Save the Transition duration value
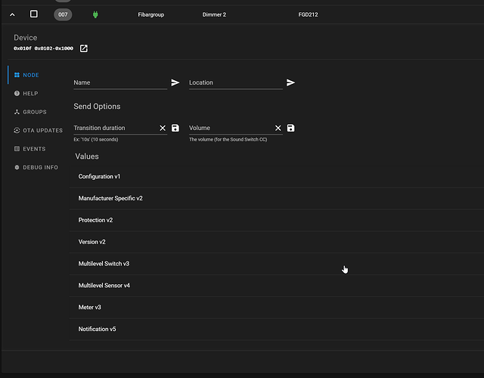This screenshot has height=378, width=484. [175, 129]
